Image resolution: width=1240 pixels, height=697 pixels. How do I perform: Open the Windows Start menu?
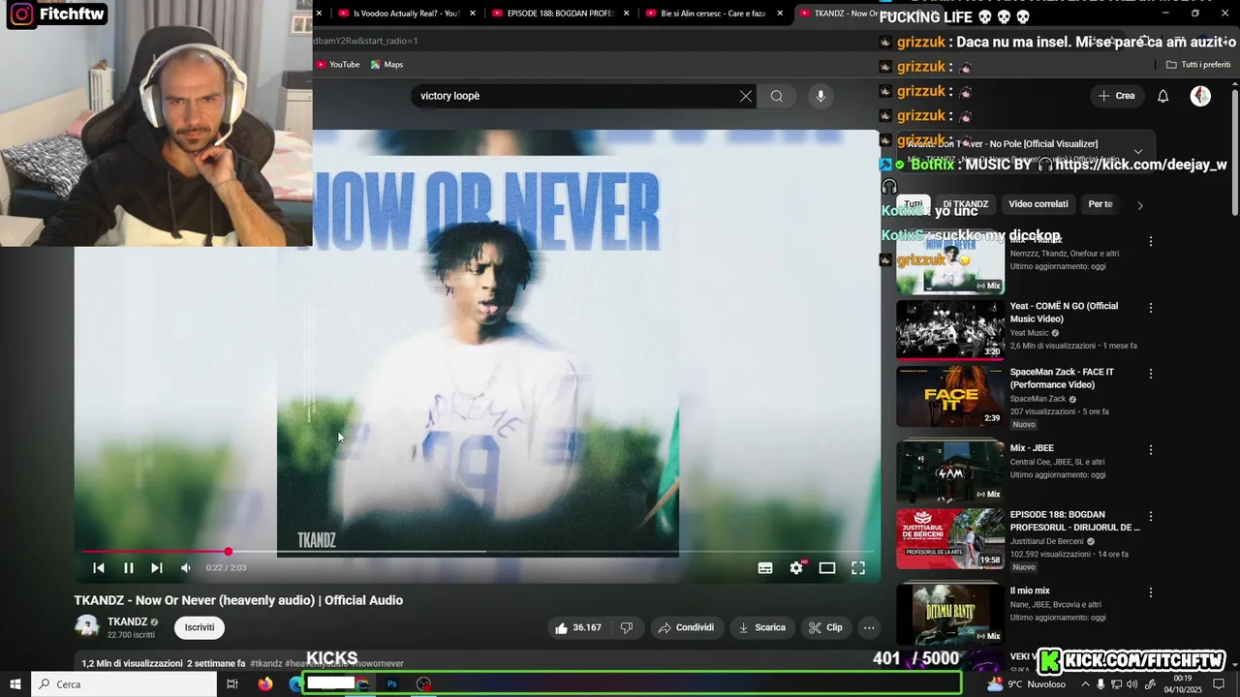pos(15,684)
